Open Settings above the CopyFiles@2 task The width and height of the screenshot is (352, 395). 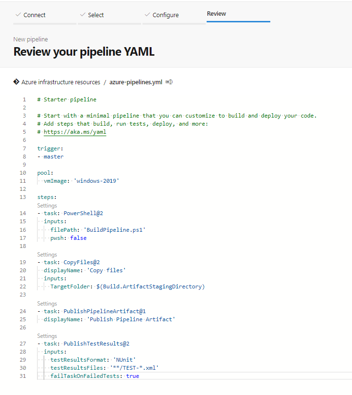tap(47, 255)
